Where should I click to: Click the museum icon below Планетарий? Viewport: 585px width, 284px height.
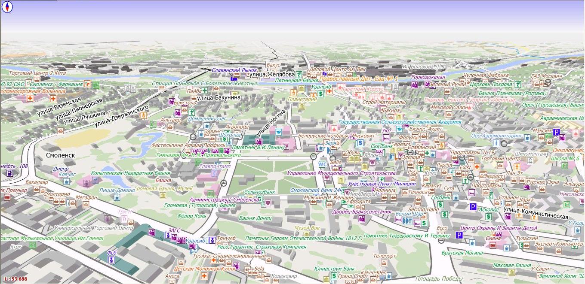pos(302,106)
